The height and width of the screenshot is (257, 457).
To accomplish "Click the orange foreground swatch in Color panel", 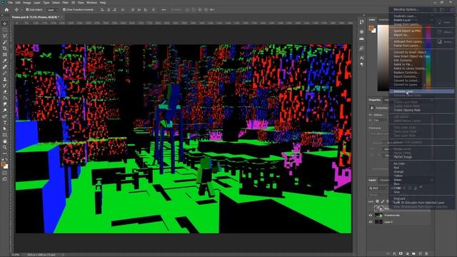I will click(371, 29).
